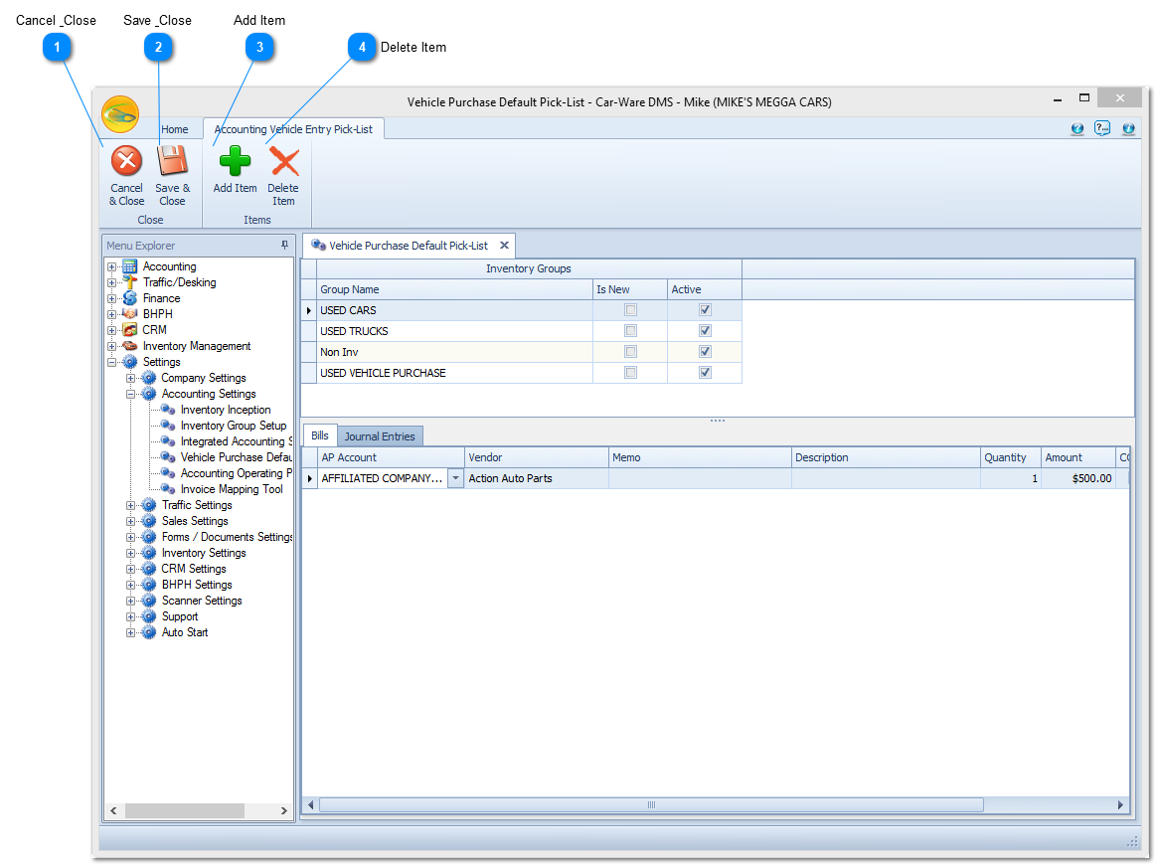Viewport: 1158px width, 867px height.
Task: Open the AP Account dropdown arrow
Action: (x=455, y=478)
